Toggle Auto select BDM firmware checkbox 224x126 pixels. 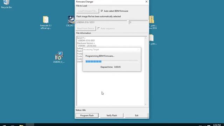pyautogui.click(x=102, y=11)
